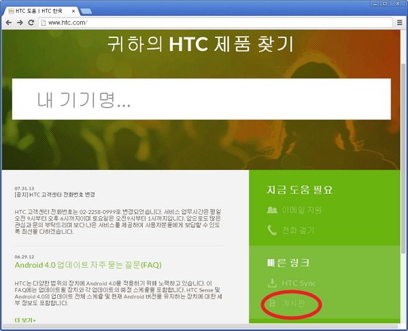Screen dimensions: 408x331
Task: Open a new tab with the tab button
Action: (86, 11)
